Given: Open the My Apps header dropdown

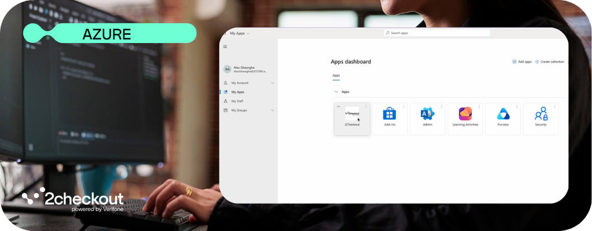Looking at the screenshot, I should [239, 33].
